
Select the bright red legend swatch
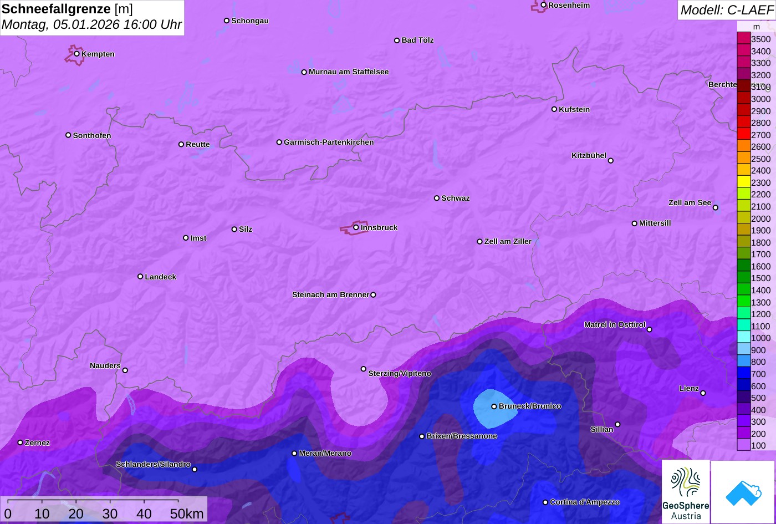point(743,134)
